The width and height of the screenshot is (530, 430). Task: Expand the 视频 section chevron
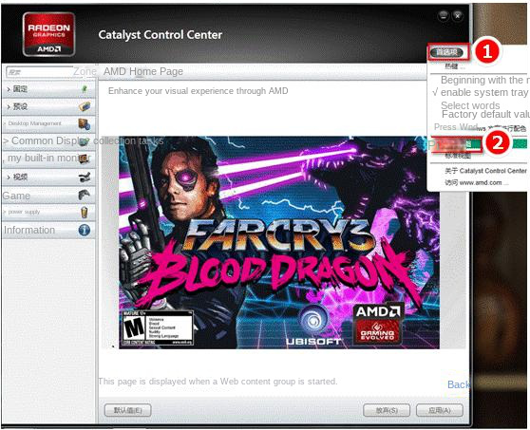coord(9,177)
